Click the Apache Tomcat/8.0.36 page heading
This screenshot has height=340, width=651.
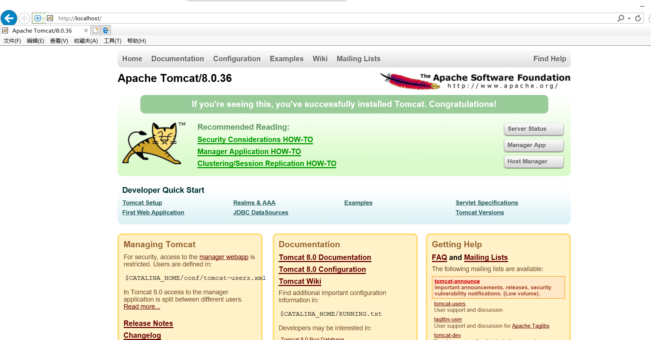[175, 78]
